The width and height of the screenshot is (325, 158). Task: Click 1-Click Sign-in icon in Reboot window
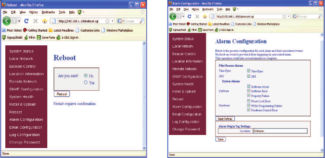59,38
